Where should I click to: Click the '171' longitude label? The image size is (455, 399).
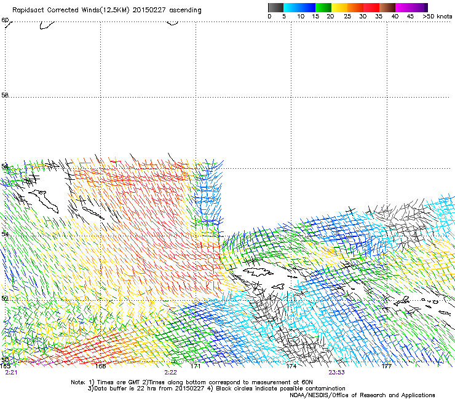point(196,366)
